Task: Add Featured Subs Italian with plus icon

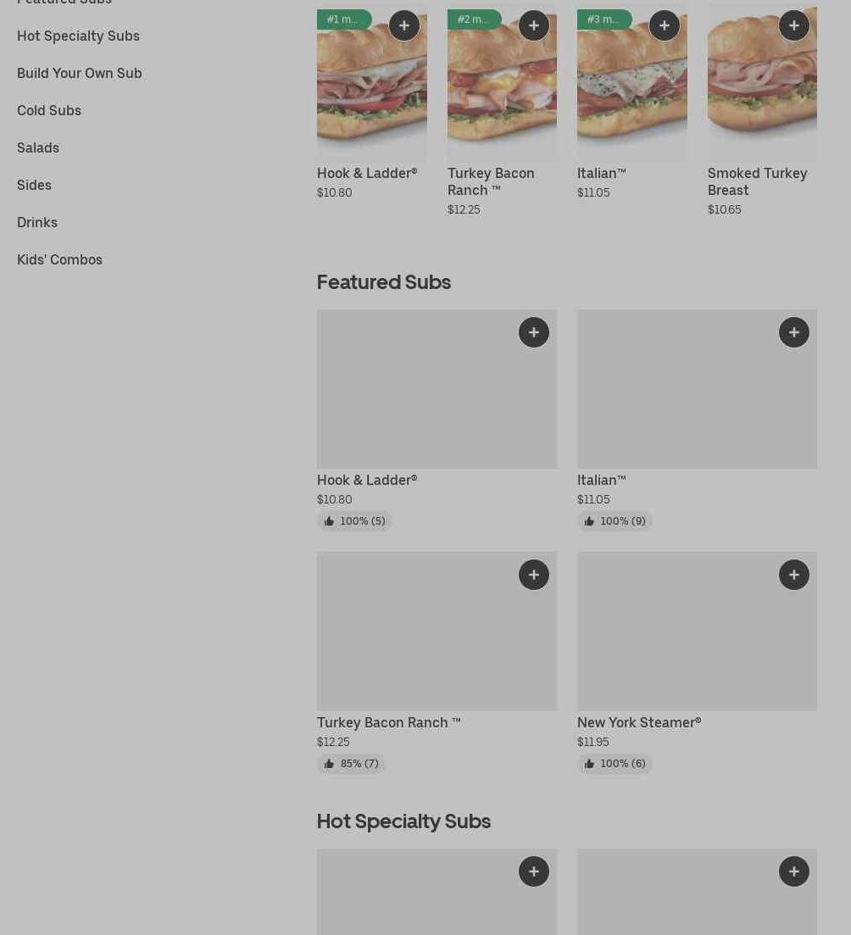Action: click(793, 332)
